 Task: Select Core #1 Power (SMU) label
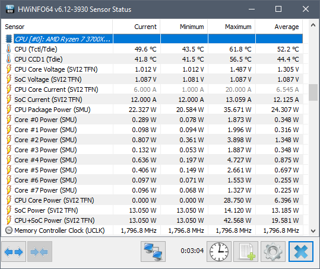(x=46, y=130)
